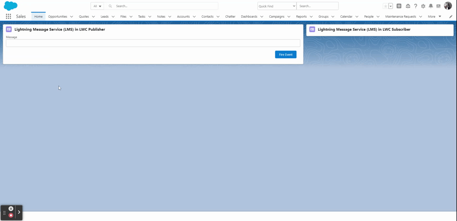Open the App Launcher grid icon
The width and height of the screenshot is (457, 221).
pyautogui.click(x=8, y=17)
